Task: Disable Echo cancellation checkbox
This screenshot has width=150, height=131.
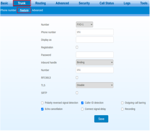Action: coord(42,109)
